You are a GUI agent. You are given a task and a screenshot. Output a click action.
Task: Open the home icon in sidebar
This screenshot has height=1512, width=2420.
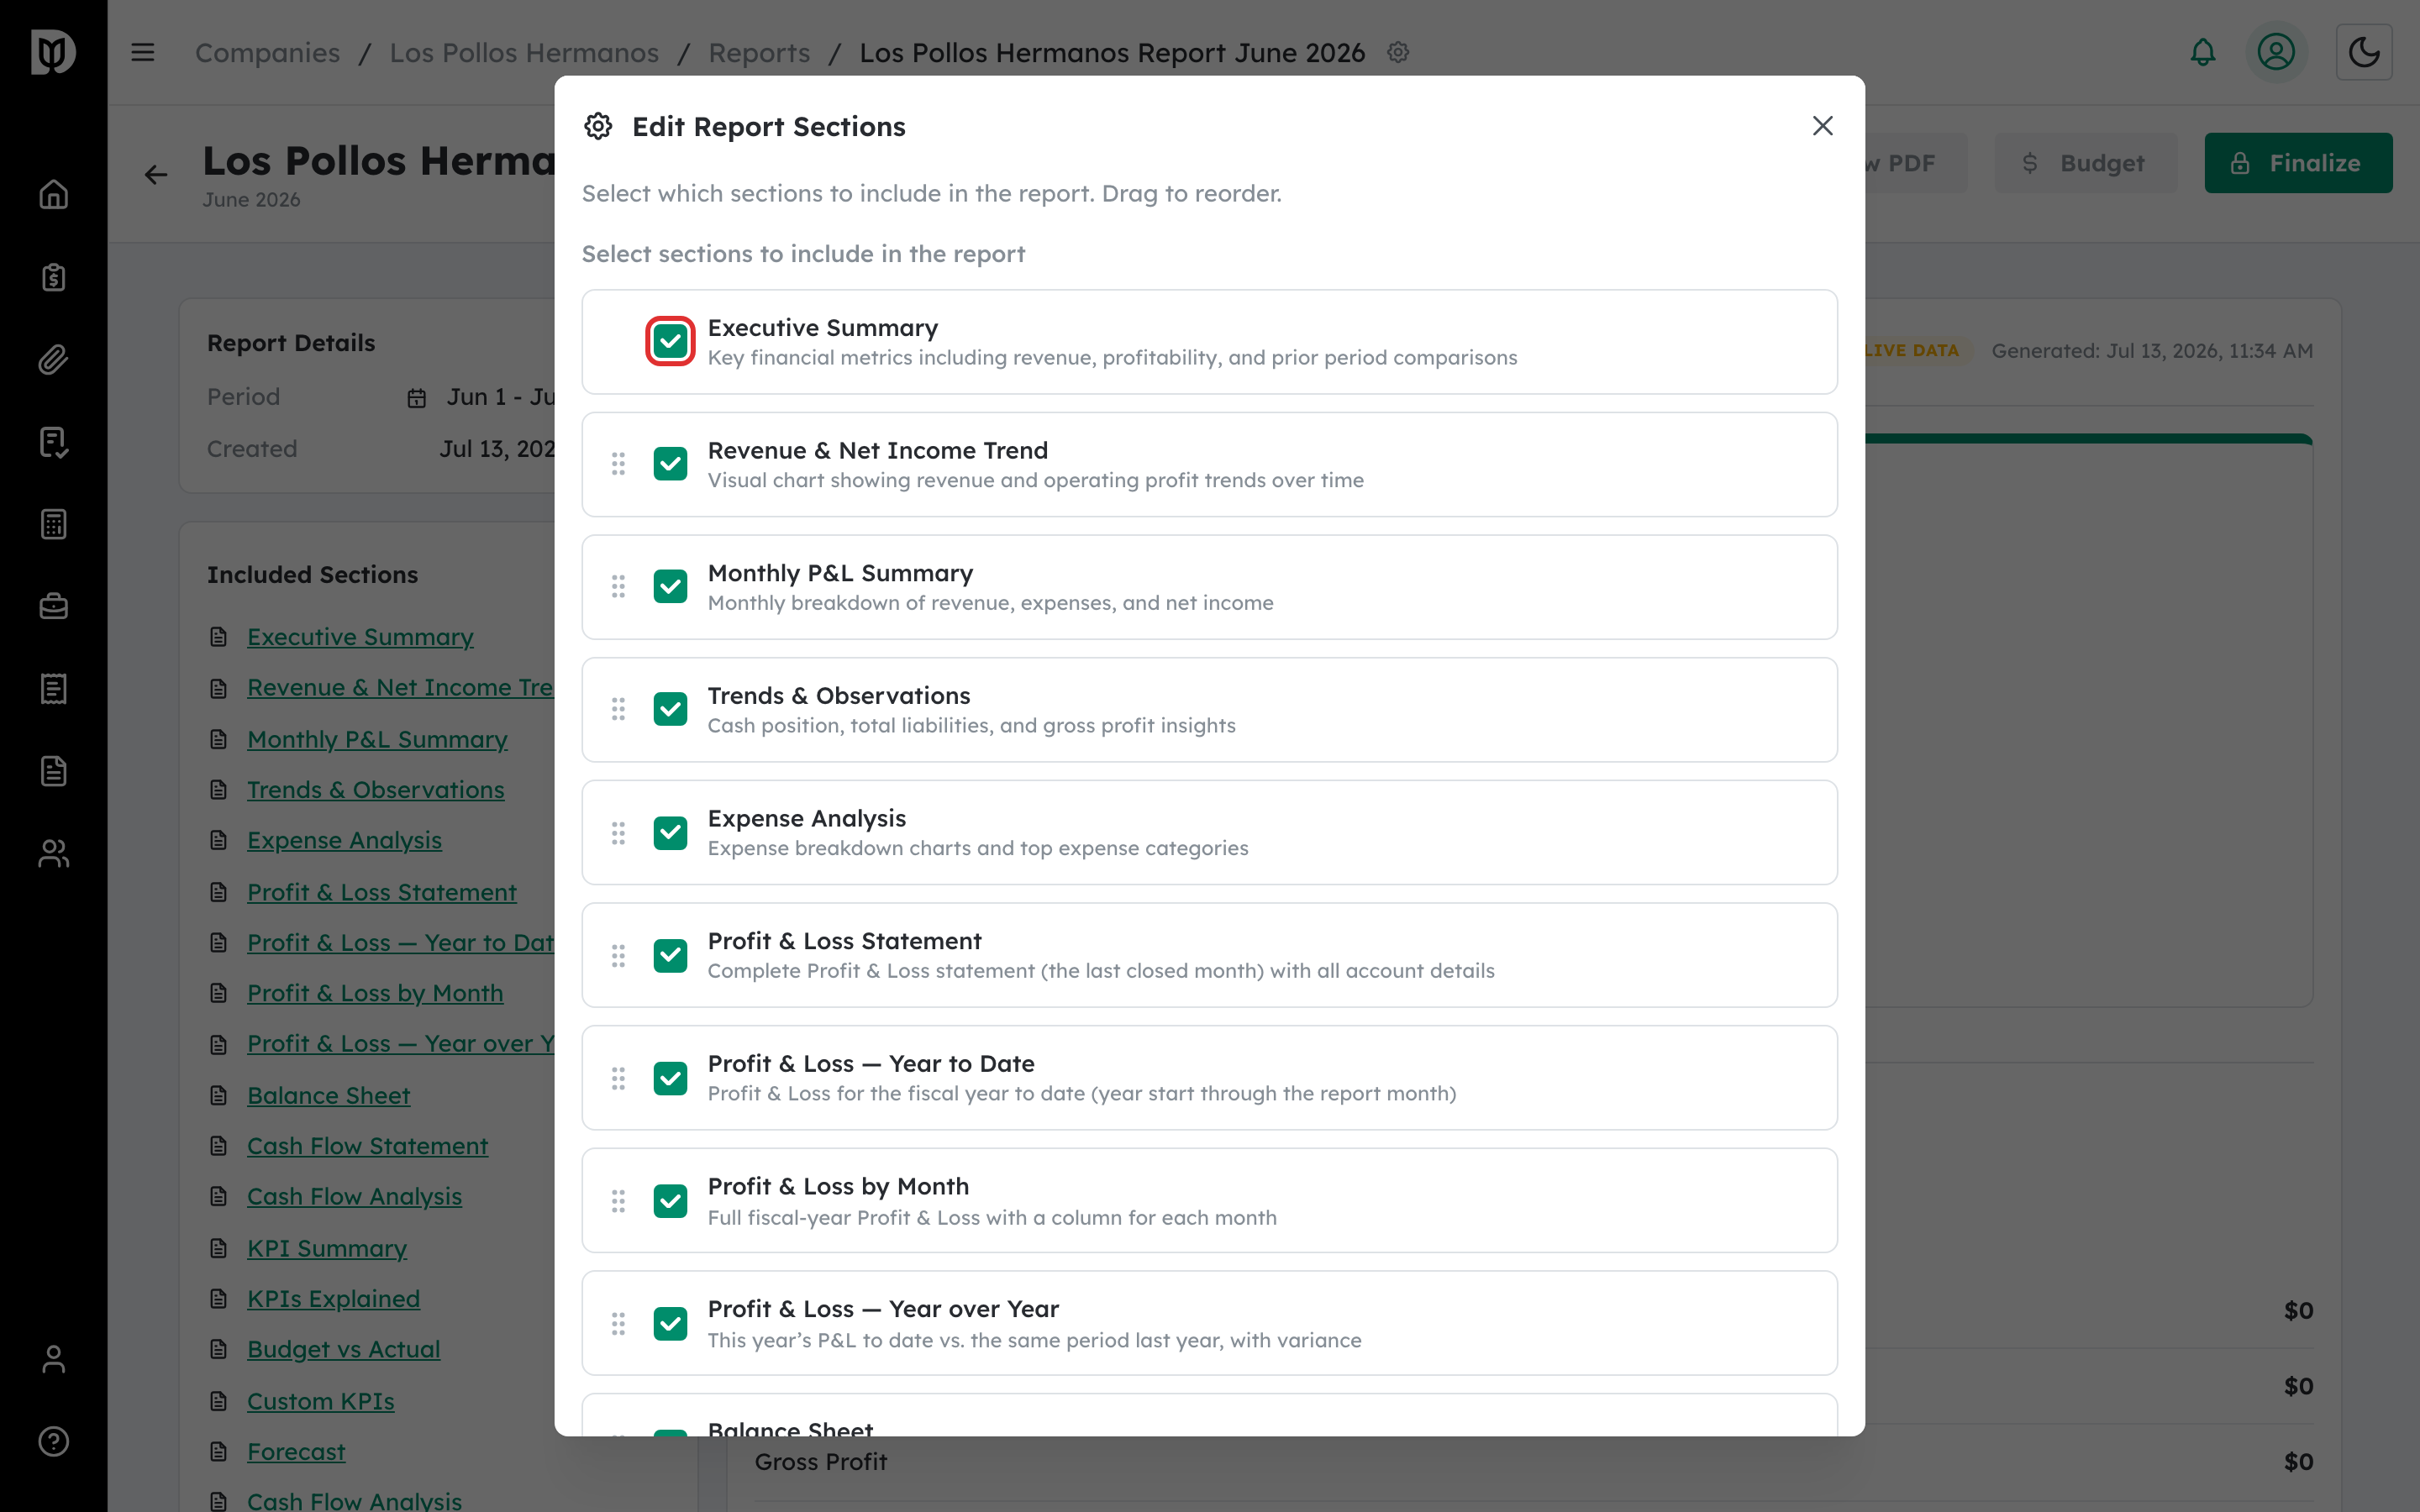click(53, 194)
